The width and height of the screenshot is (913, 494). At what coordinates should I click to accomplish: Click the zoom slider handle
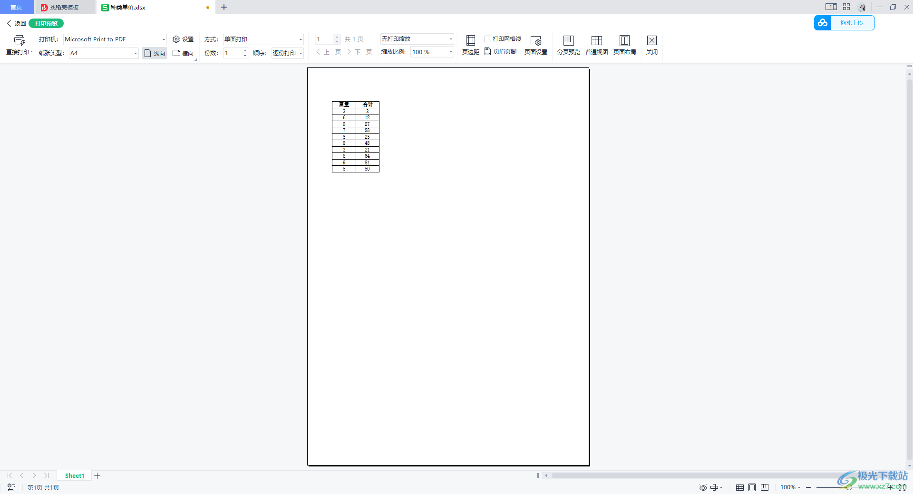pyautogui.click(x=849, y=487)
